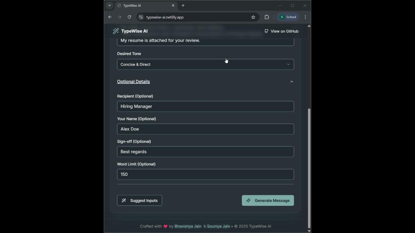Click the Your Name (Optional) label
Screen dimensions: 415x233
tap(136, 119)
